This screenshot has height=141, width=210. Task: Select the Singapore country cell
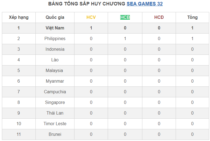point(55,102)
